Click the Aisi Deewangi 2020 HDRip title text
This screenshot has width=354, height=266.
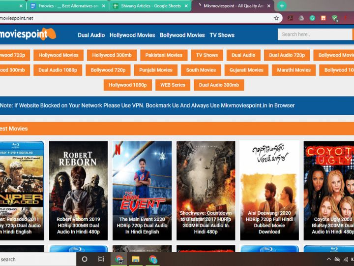(x=269, y=222)
